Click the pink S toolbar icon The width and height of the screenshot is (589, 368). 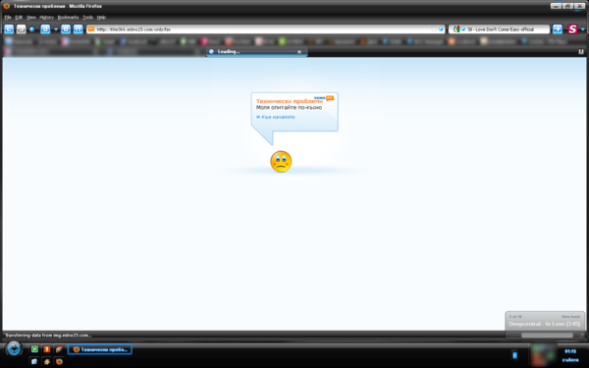coord(572,28)
